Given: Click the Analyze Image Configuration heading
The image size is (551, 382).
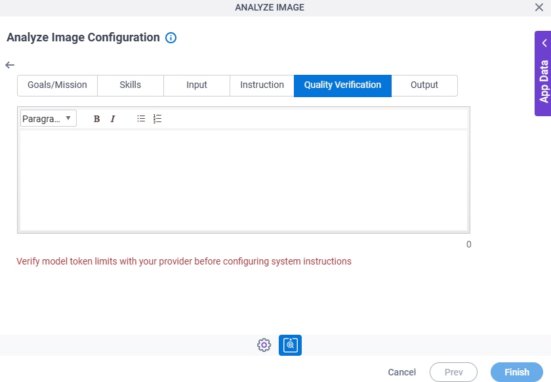Looking at the screenshot, I should pos(83,37).
